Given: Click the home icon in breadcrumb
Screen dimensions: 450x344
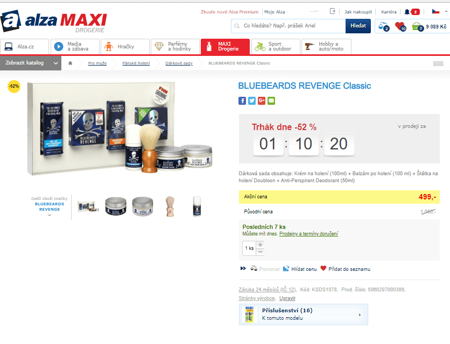Looking at the screenshot, I should 70,63.
